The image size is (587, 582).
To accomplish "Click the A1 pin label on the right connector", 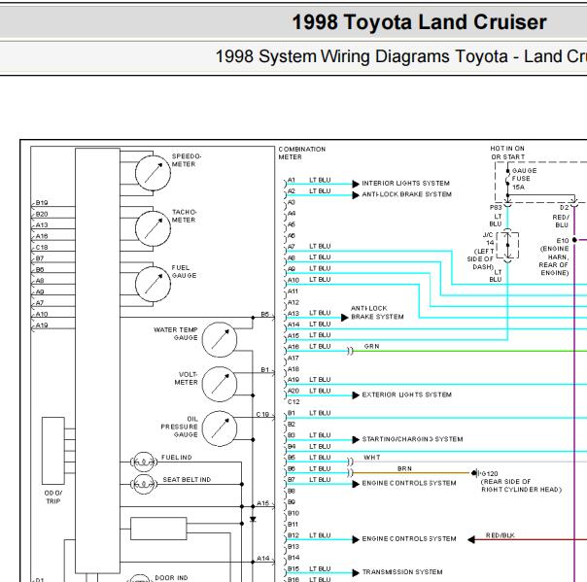I will coord(292,180).
